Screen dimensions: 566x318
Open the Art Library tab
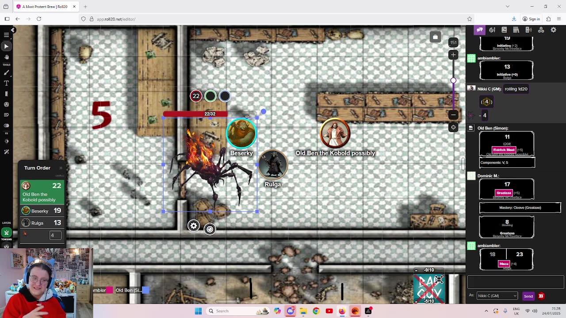point(492,30)
